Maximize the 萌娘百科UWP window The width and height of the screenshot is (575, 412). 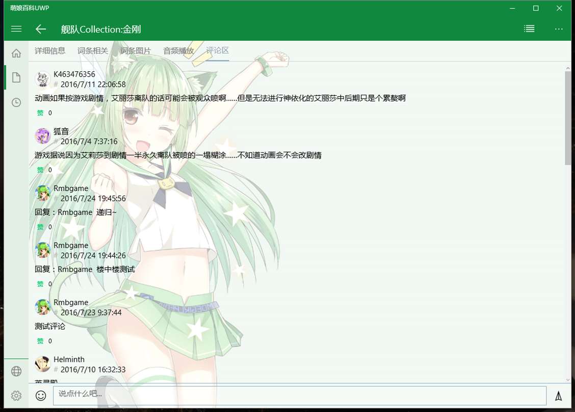pos(536,8)
